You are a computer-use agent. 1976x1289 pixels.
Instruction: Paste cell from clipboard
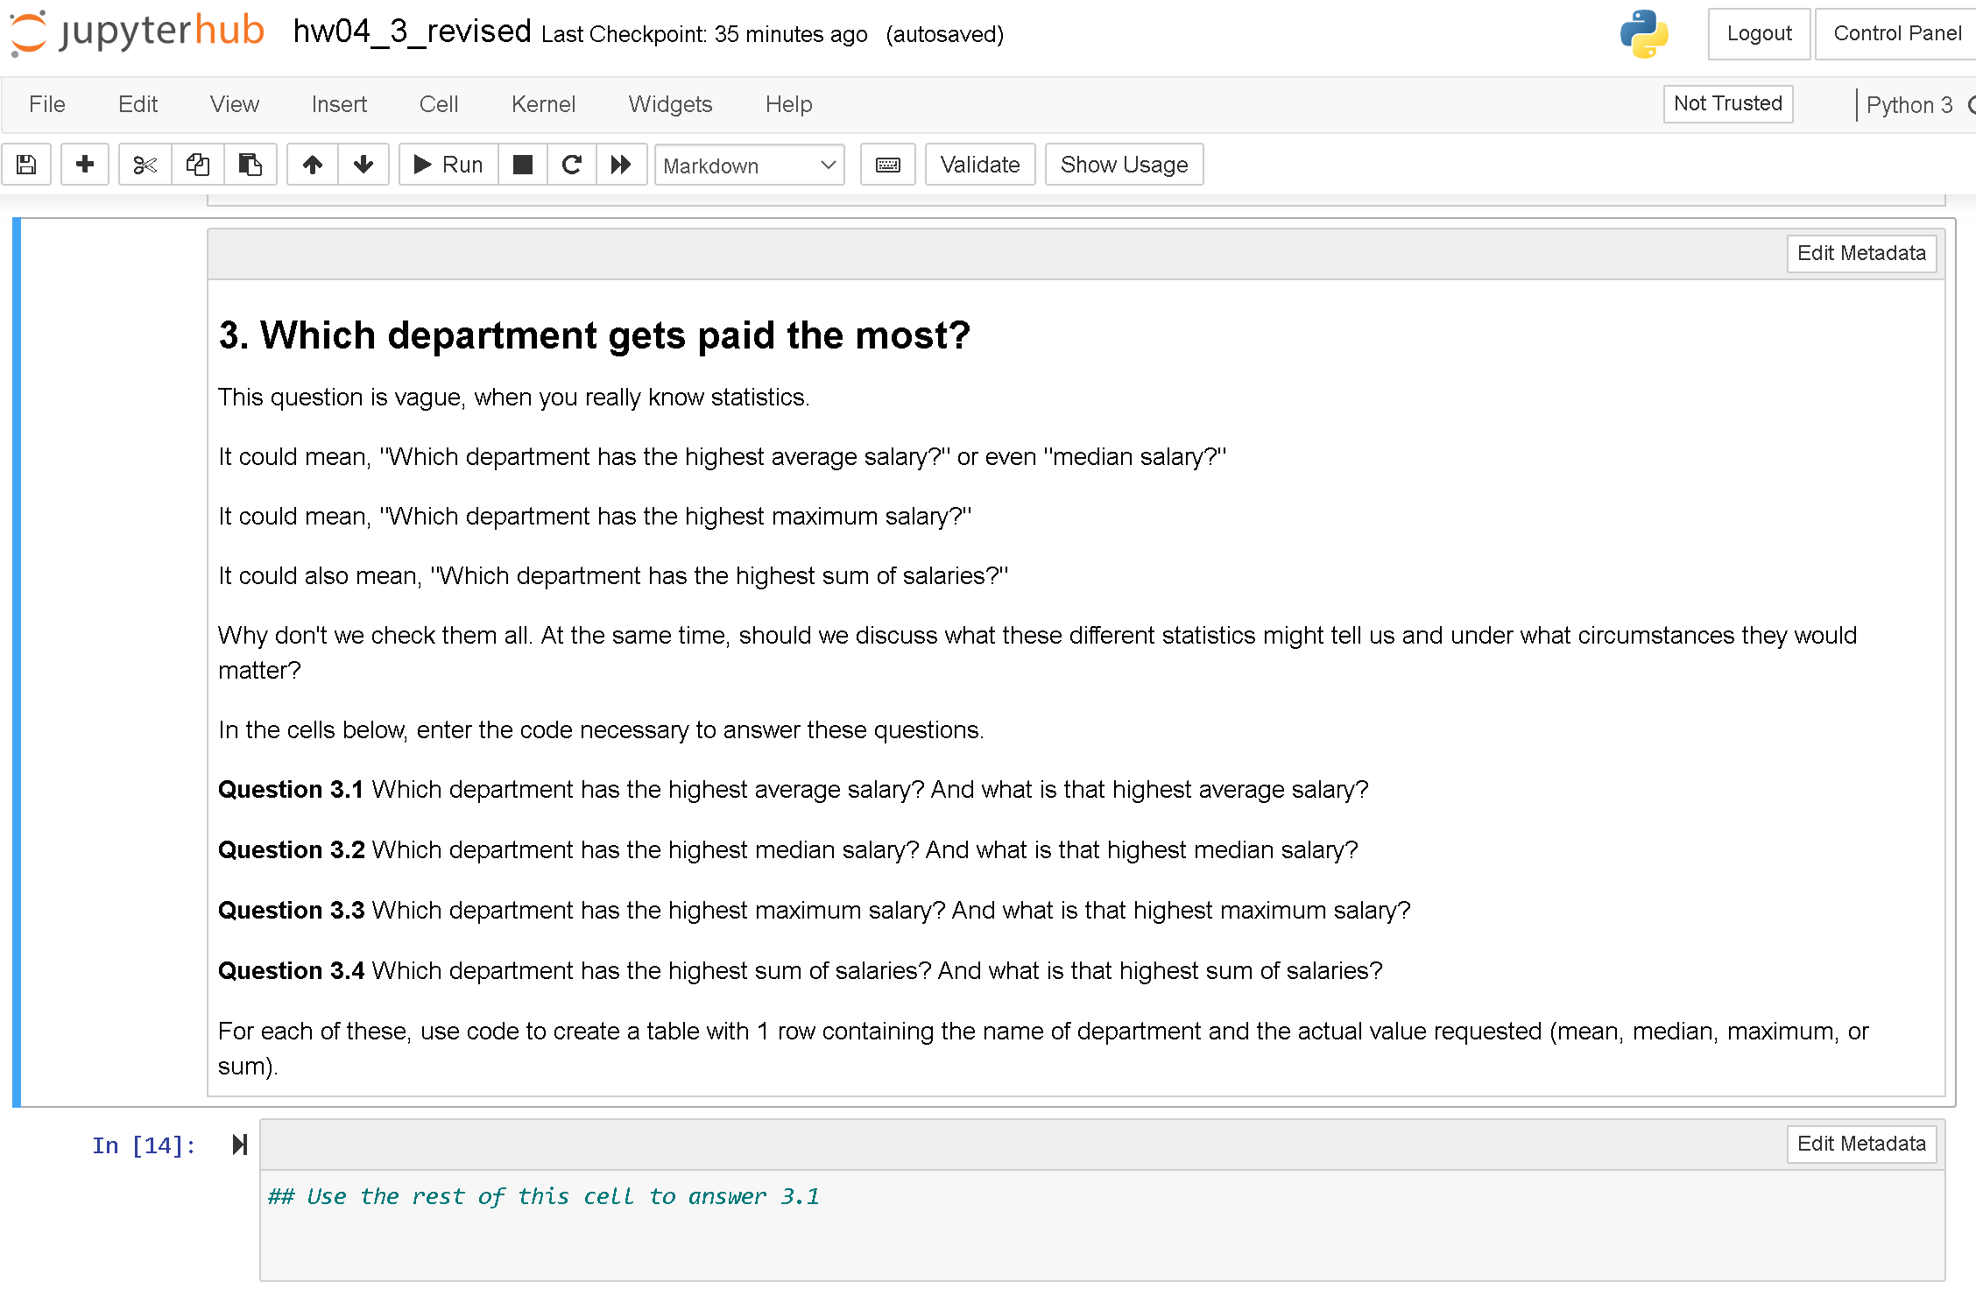251,165
